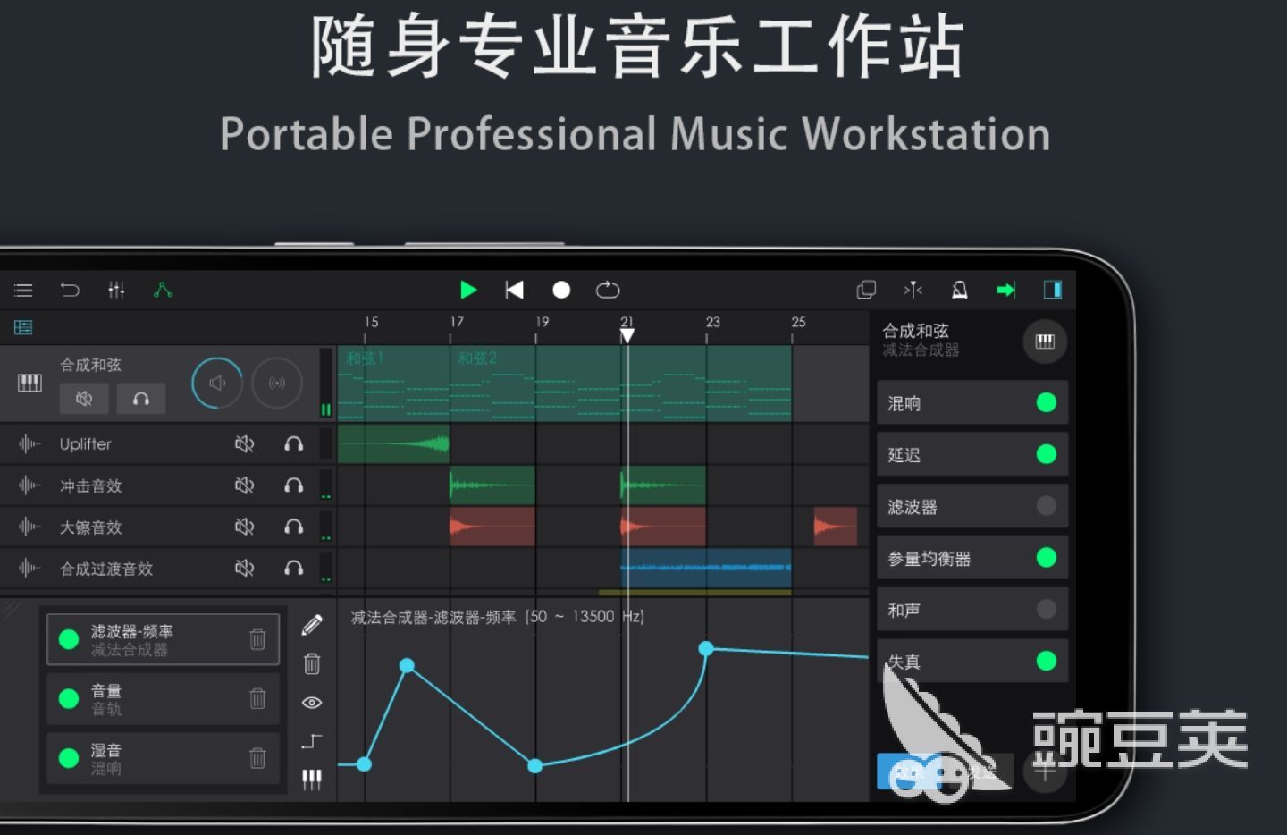Select the green automation node tool
Screen dimensions: 1287x835
[x=162, y=290]
